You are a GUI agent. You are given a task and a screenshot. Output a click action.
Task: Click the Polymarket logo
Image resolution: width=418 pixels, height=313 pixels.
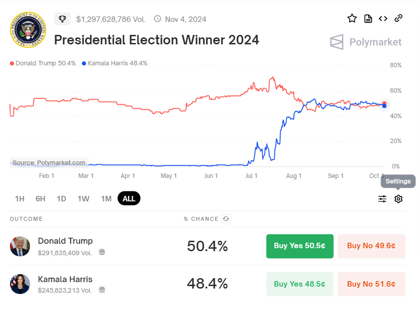click(366, 42)
